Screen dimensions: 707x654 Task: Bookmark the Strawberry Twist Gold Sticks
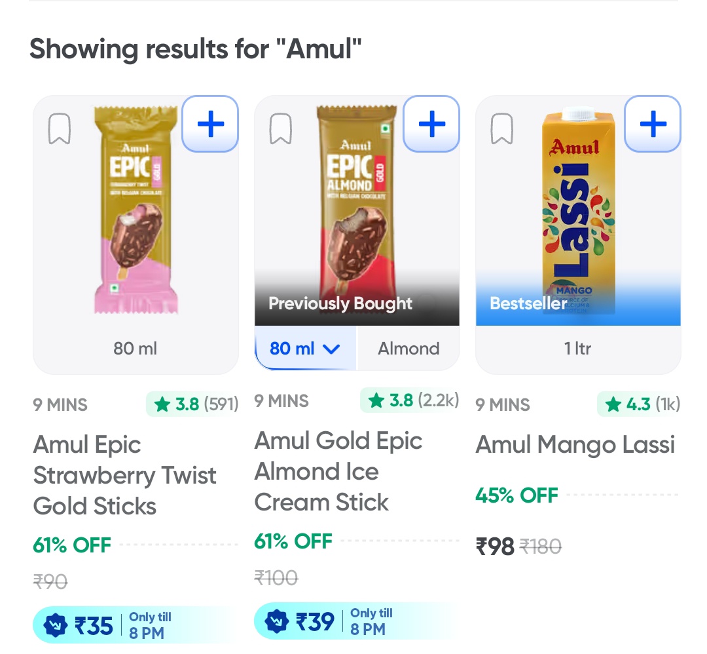tap(60, 129)
